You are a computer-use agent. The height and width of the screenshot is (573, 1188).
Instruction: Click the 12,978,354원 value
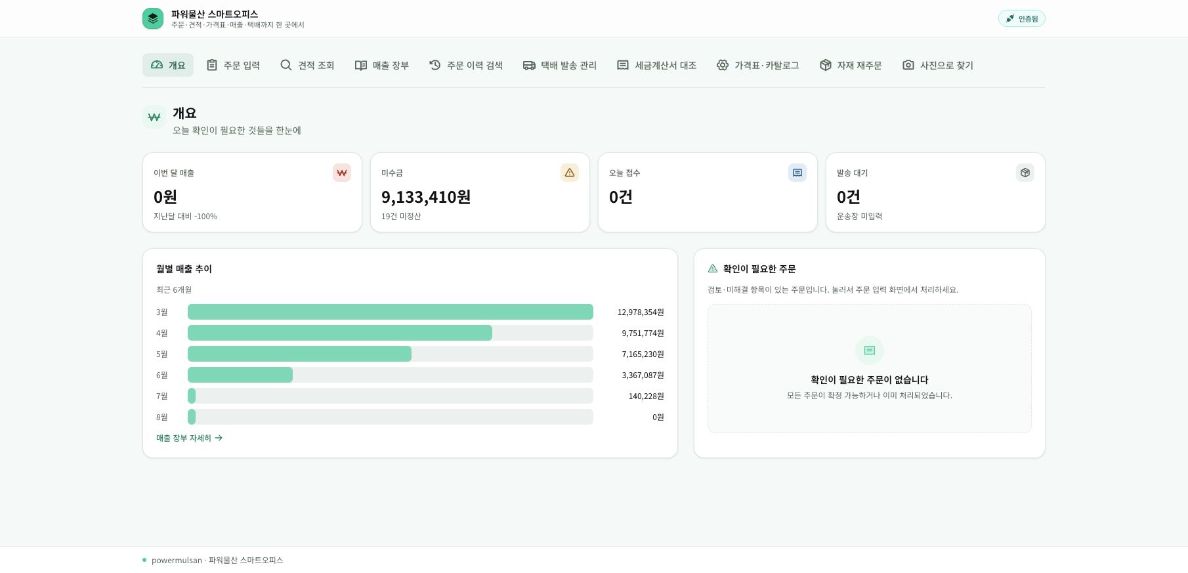641,312
